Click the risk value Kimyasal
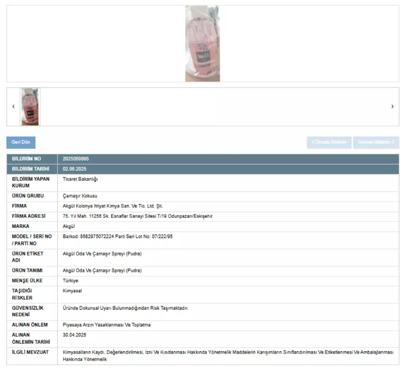This screenshot has height=370, width=403. [72, 291]
